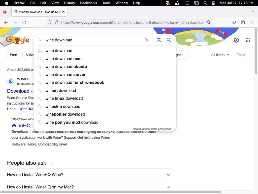The width and height of the screenshot is (258, 194).
Task: Submit search with blue magnifier icon
Action: pyautogui.click(x=169, y=40)
